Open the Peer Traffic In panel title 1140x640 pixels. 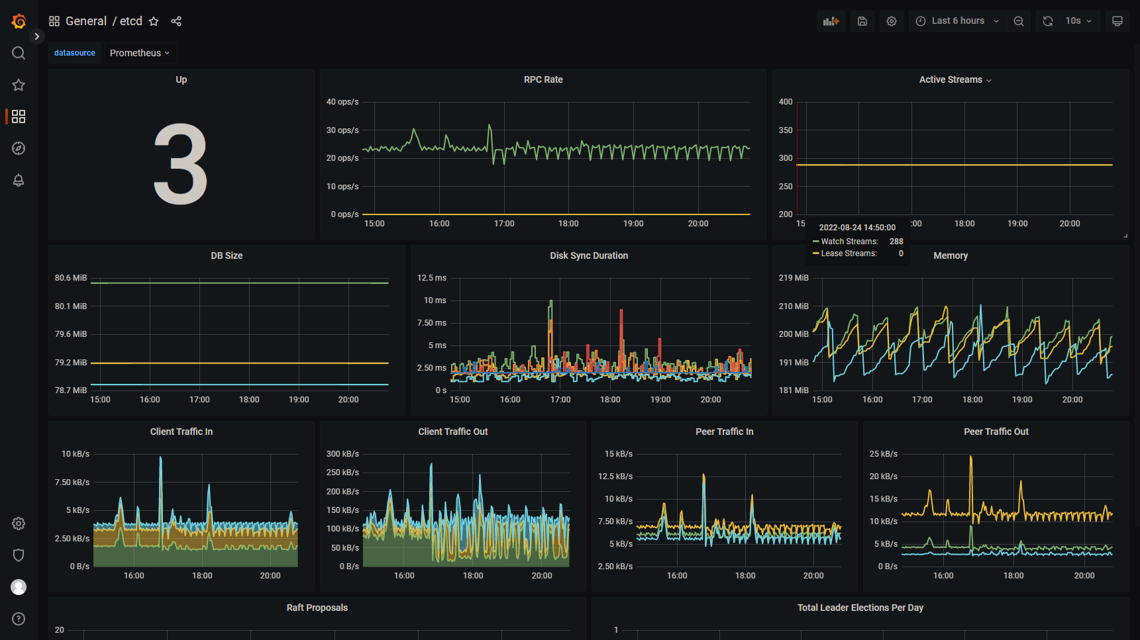[x=725, y=432]
